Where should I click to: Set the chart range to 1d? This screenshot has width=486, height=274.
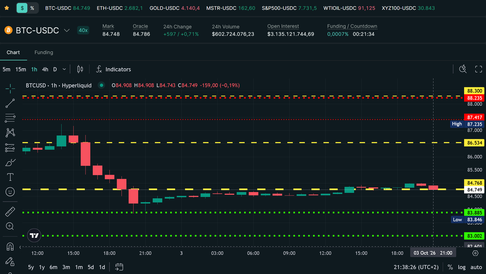[x=102, y=267]
